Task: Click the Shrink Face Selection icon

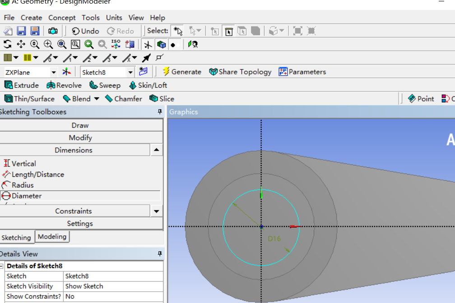Action: [311, 31]
